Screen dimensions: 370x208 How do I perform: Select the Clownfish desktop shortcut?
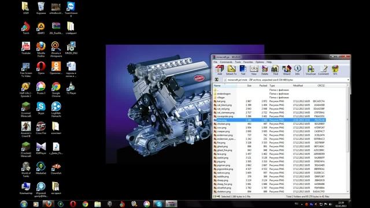[56, 168]
